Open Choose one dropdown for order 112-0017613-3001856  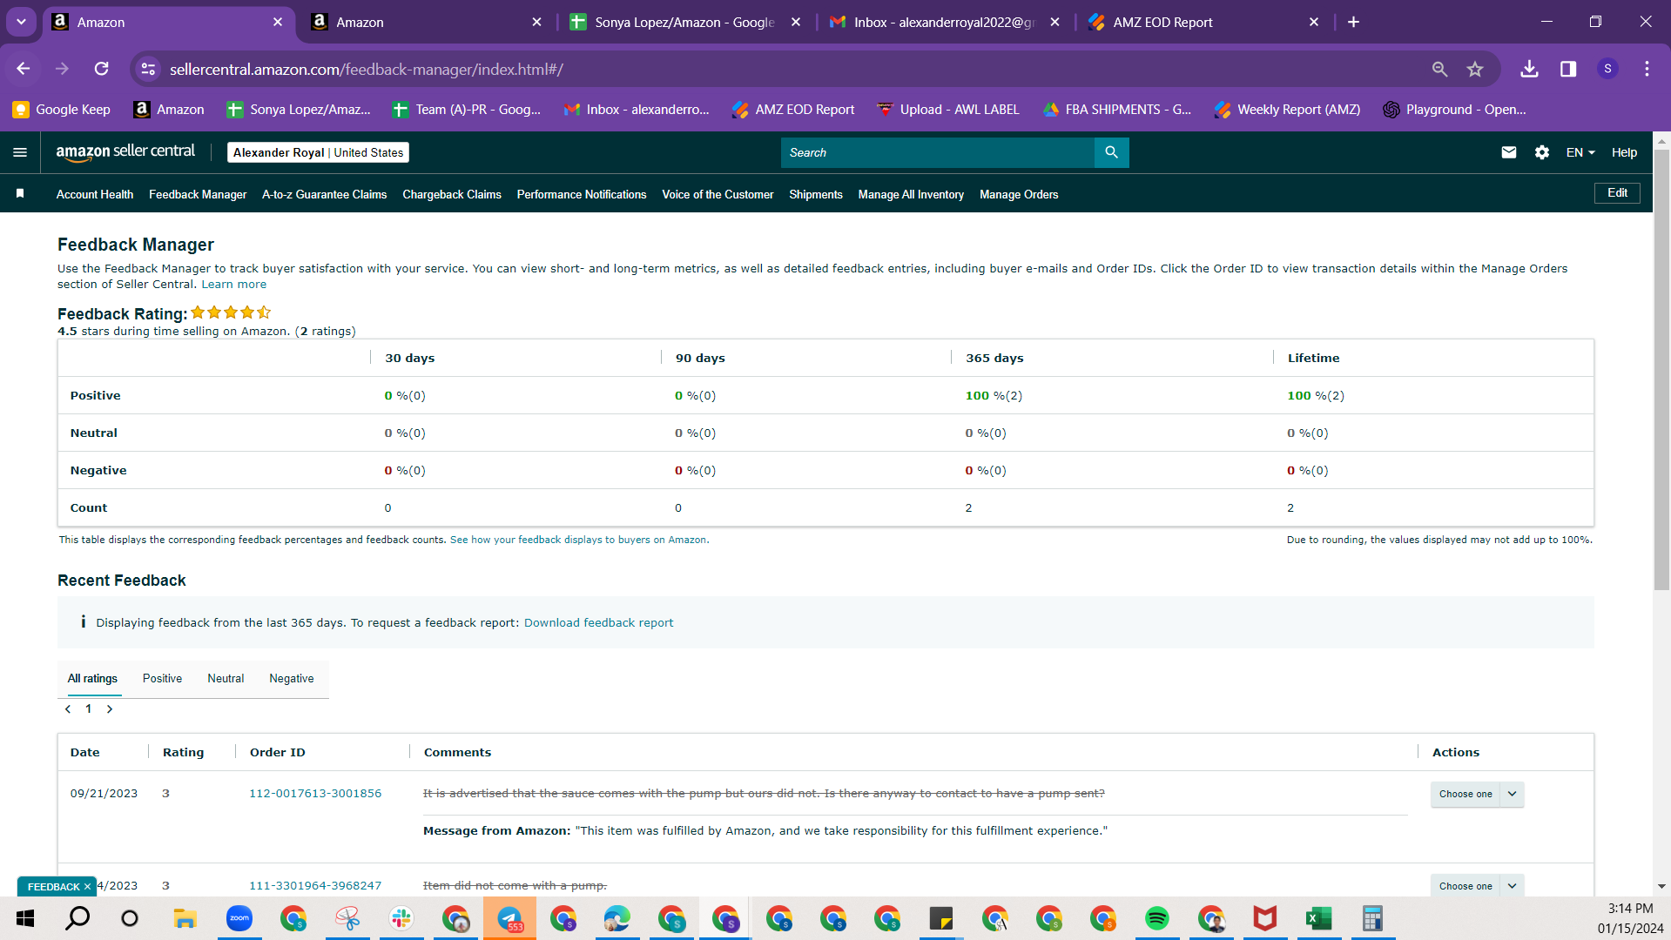[1477, 794]
